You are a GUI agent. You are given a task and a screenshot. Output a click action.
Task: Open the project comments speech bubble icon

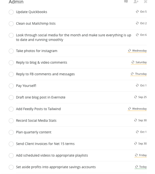pos(126,1)
